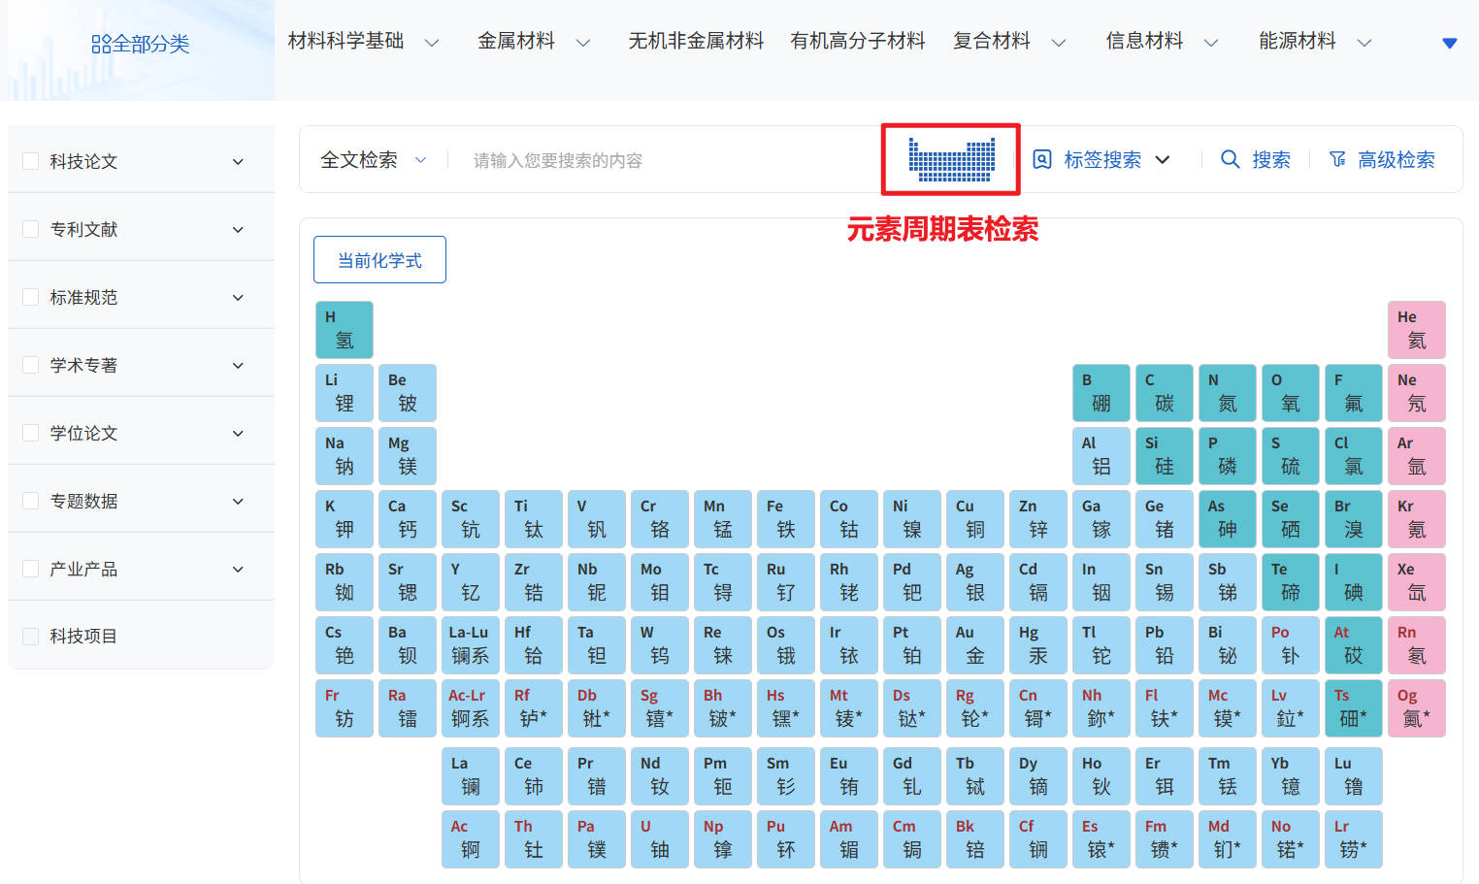Select the 无机非金属材料 menu item
The width and height of the screenshot is (1479, 884).
tap(695, 41)
